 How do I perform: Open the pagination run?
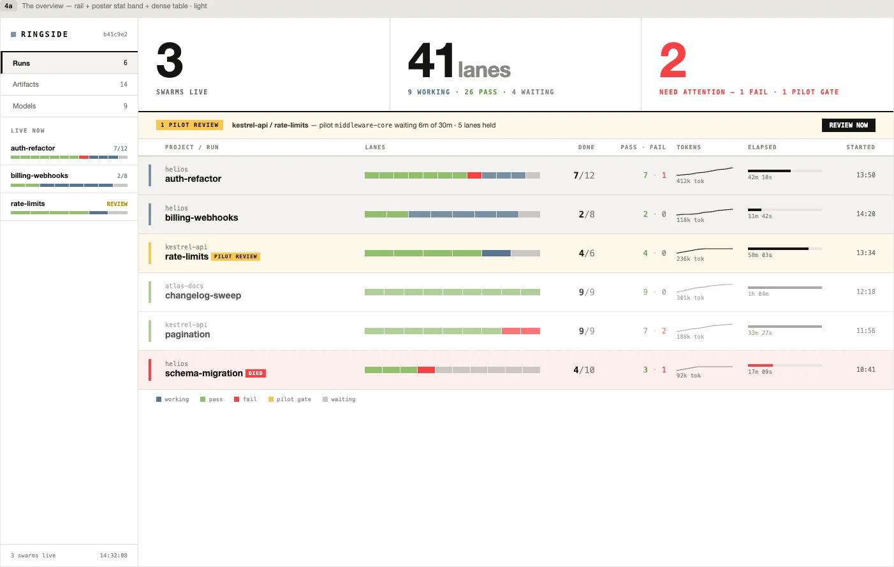(x=515, y=331)
